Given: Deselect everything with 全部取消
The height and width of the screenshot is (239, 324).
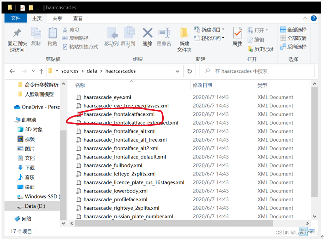Looking at the screenshot, I should 293,38.
